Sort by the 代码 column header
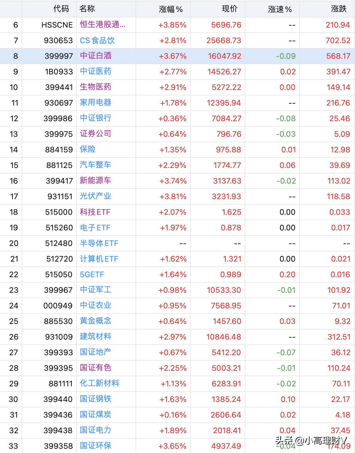The height and width of the screenshot is (453, 355). (61, 9)
